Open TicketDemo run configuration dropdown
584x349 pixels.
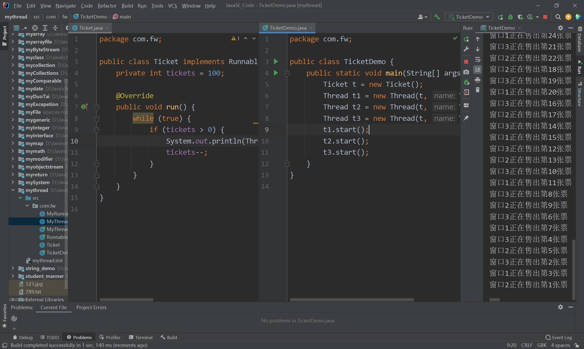pyautogui.click(x=469, y=17)
